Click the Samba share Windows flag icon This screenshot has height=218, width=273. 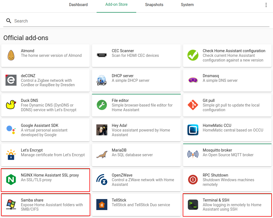point(11,205)
